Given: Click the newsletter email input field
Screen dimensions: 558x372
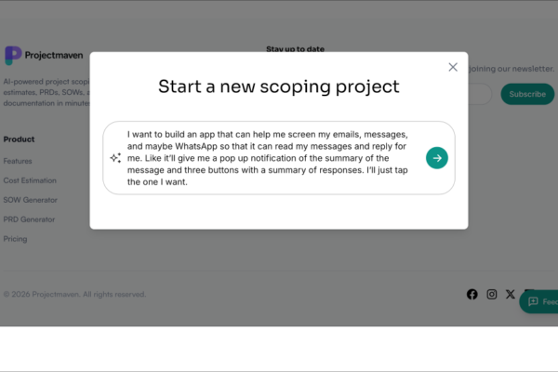Looking at the screenshot, I should 479,94.
